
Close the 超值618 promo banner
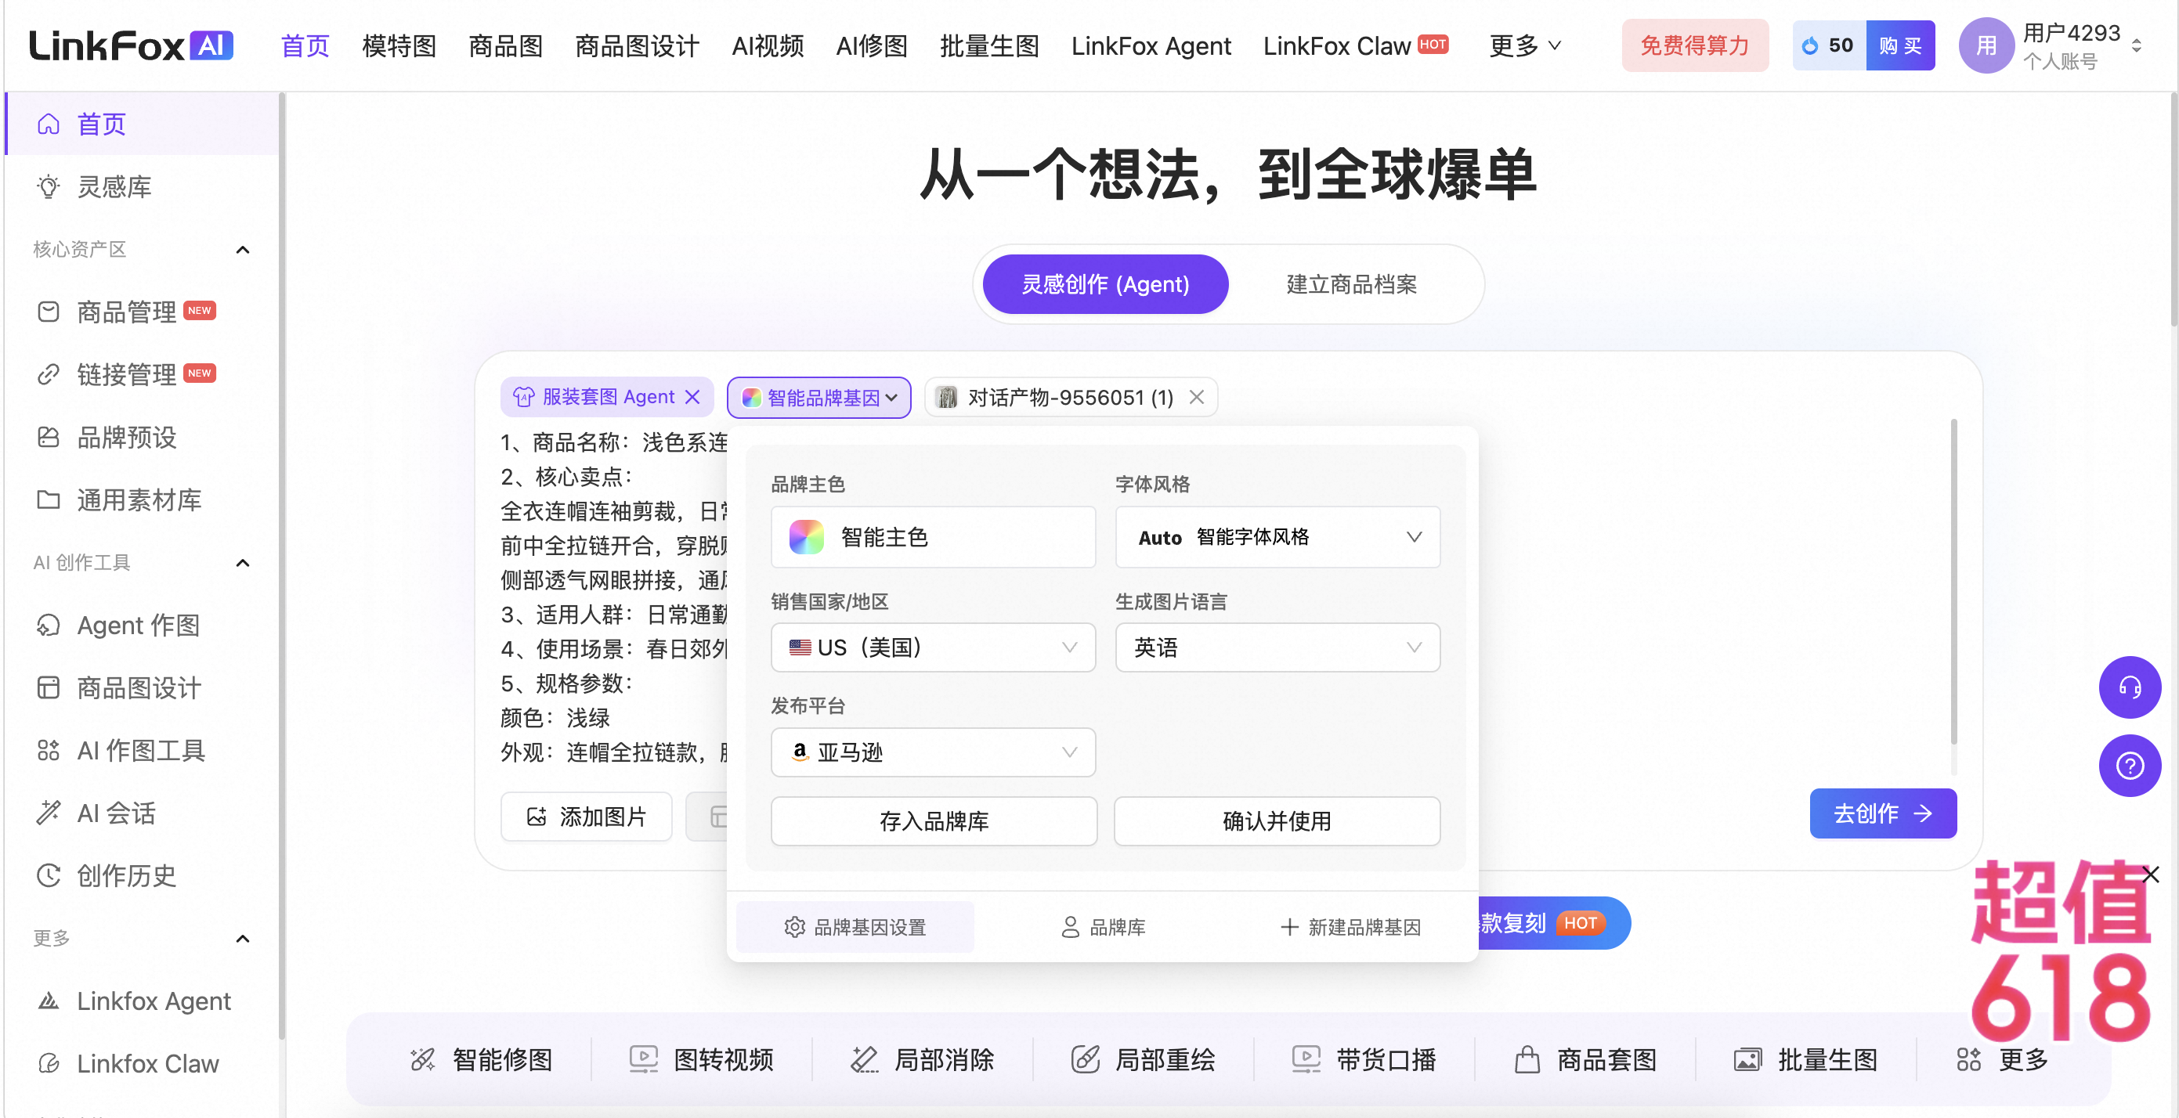click(x=2150, y=875)
